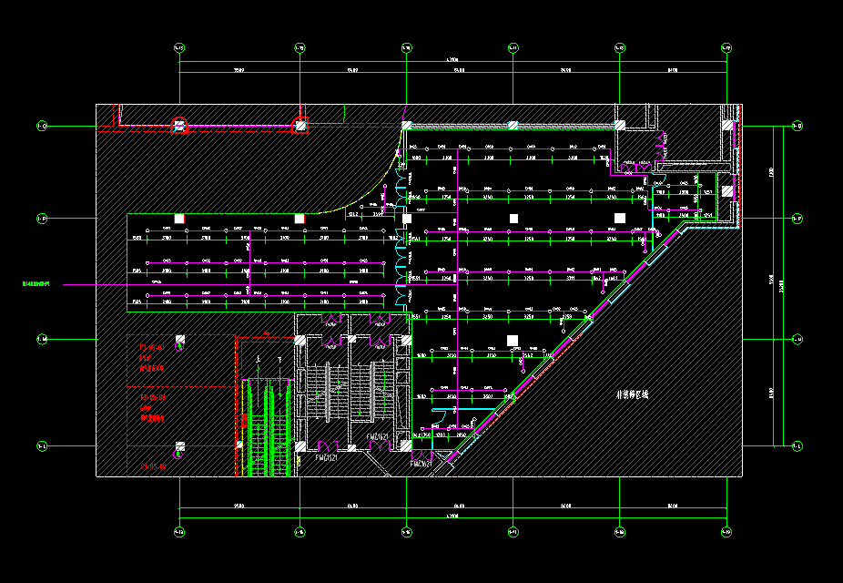Click the lowest axis bubble on right side

[797, 445]
